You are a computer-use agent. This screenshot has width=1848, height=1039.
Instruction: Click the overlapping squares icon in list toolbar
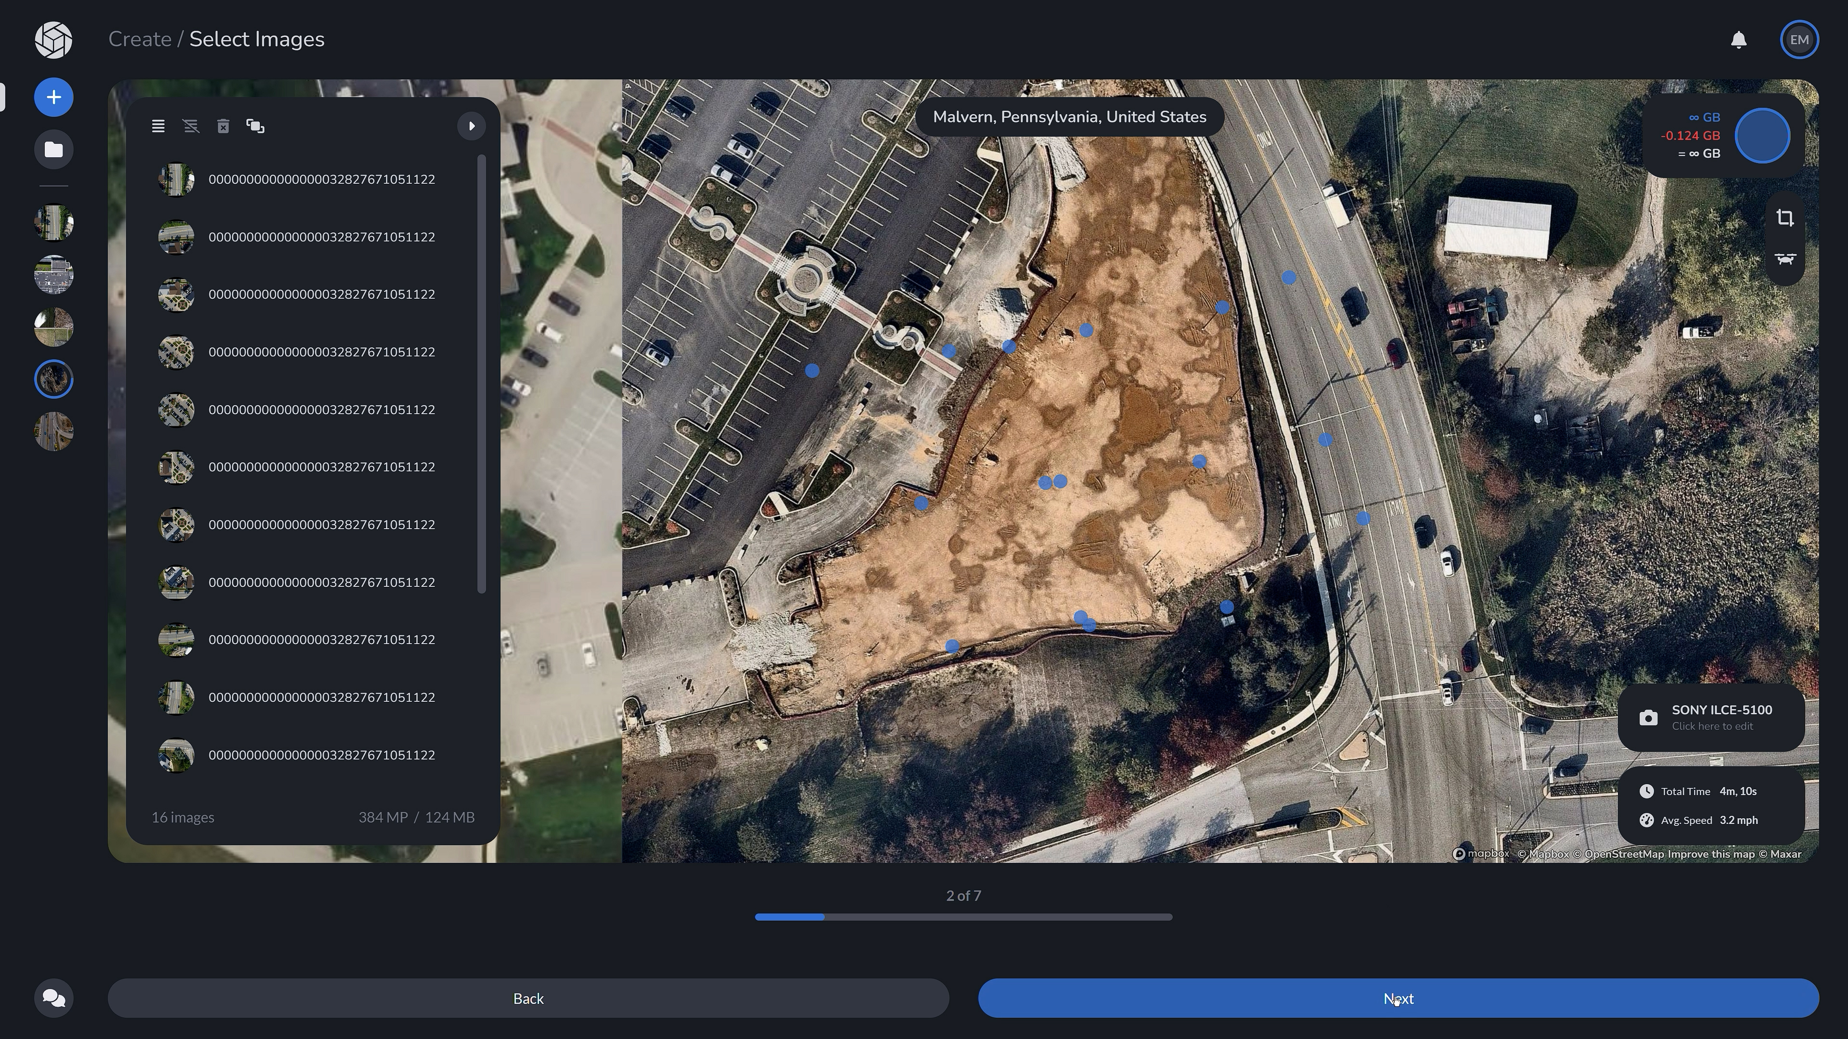tap(256, 126)
